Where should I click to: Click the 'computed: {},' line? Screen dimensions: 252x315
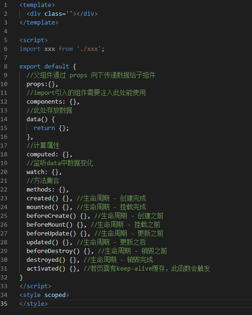point(49,154)
